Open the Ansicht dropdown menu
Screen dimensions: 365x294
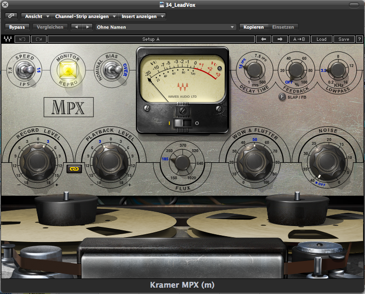[x=36, y=17]
